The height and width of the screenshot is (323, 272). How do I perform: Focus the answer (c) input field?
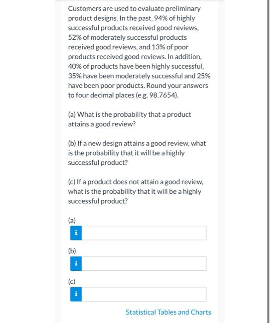pyautogui.click(x=144, y=294)
